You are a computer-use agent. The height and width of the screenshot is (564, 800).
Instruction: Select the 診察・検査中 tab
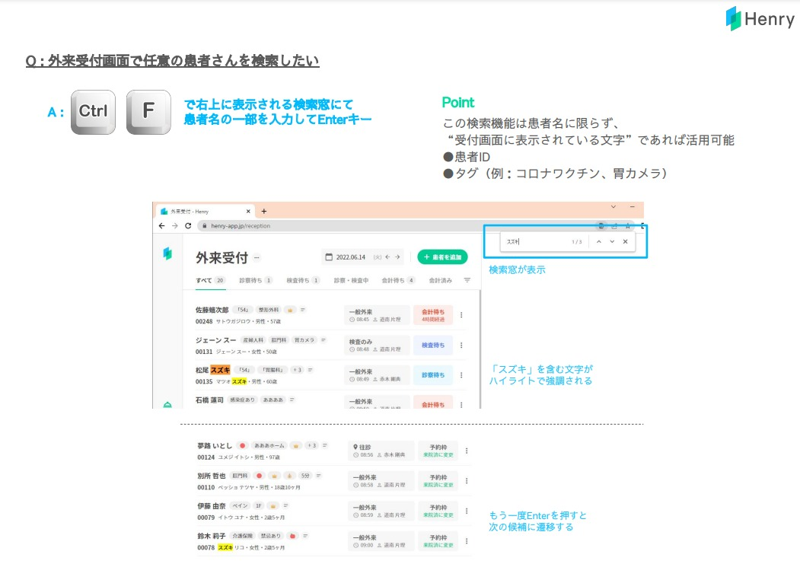click(351, 280)
